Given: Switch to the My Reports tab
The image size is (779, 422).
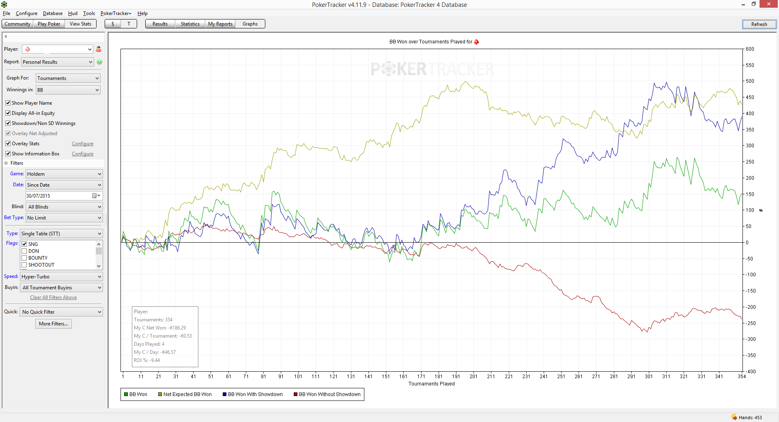Looking at the screenshot, I should coord(220,24).
